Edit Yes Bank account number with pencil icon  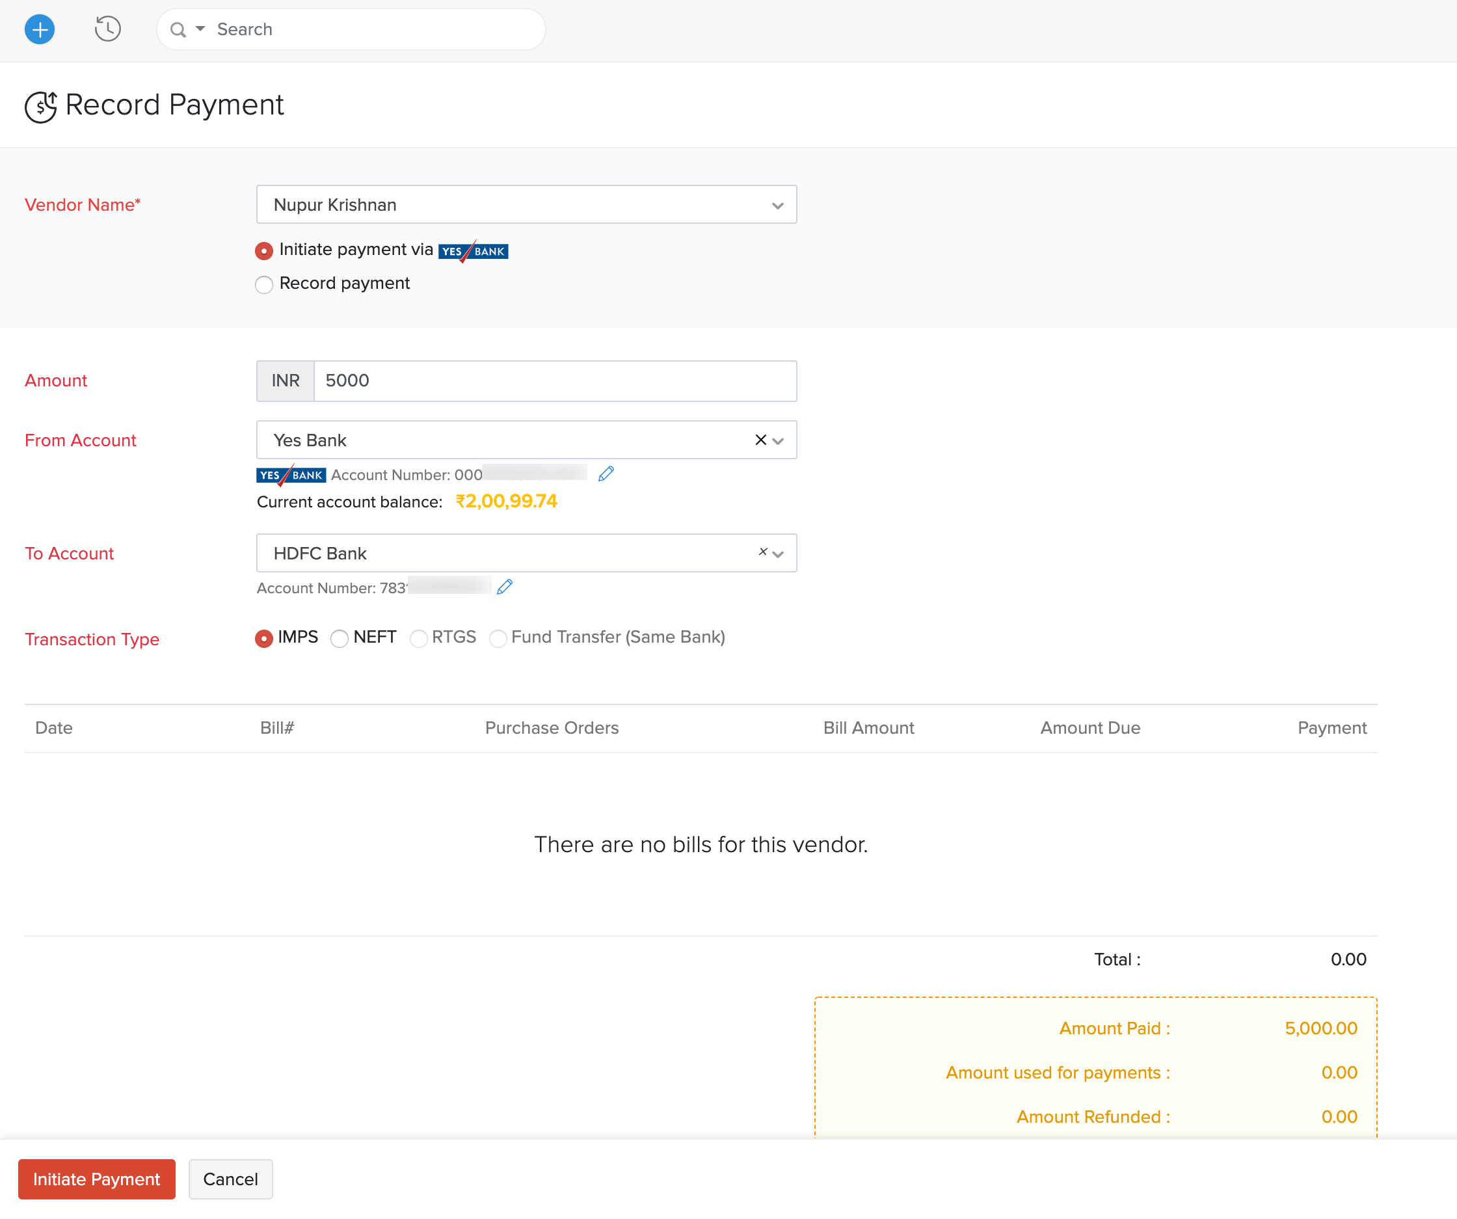(x=606, y=473)
